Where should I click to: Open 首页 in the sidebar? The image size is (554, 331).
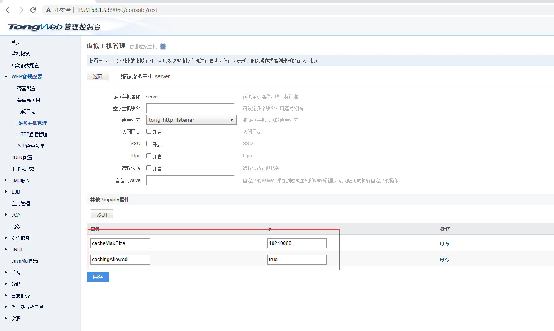(16, 42)
